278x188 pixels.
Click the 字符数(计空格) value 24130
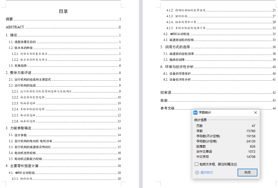251,141
